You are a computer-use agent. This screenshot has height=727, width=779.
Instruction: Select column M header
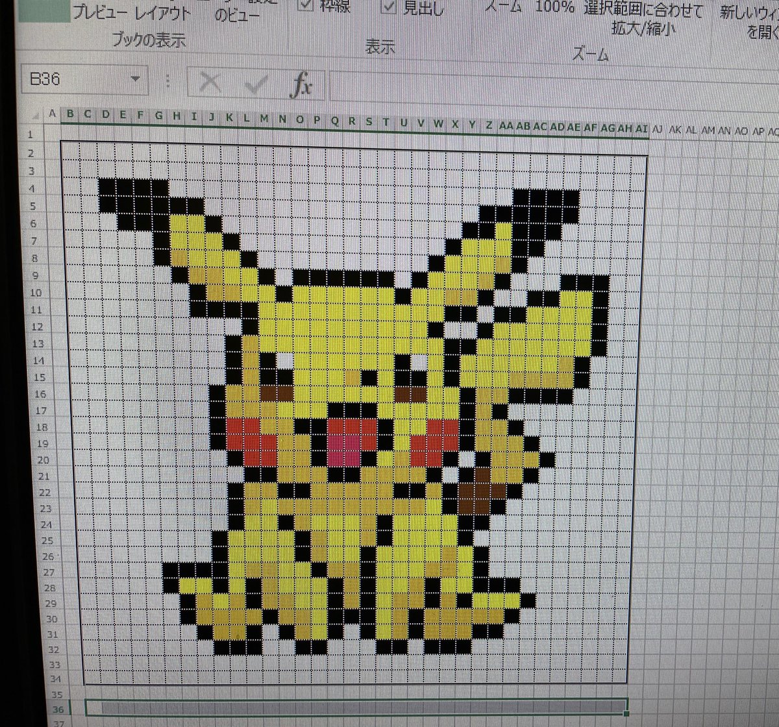[264, 119]
